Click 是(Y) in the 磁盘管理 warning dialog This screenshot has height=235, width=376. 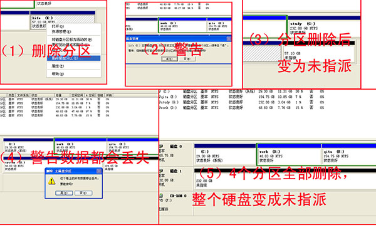tap(169, 59)
